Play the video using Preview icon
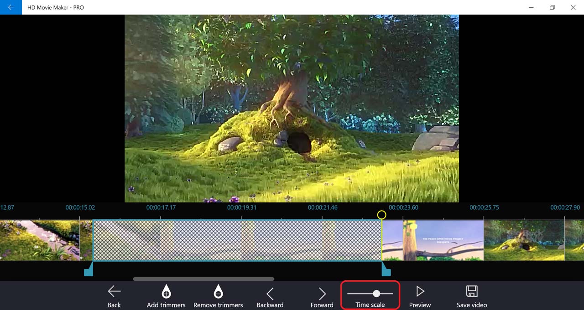The image size is (584, 310). click(420, 291)
